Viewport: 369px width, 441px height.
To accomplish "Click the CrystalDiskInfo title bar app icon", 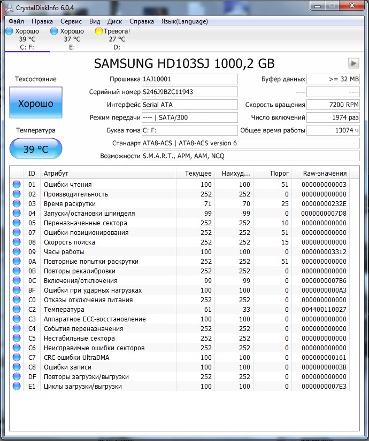I will (9, 7).
